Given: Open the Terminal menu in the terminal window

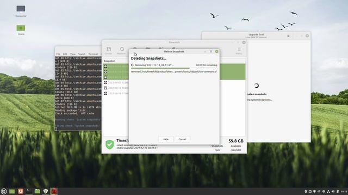Looking at the screenshot, I should pyautogui.click(x=93, y=54).
